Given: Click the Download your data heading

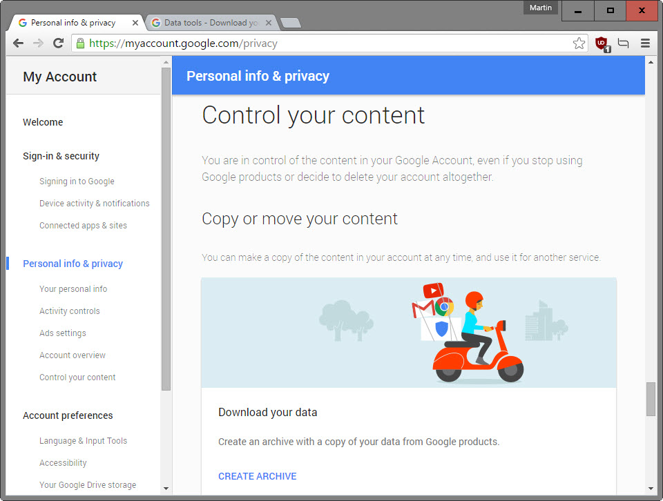Looking at the screenshot, I should coord(268,412).
